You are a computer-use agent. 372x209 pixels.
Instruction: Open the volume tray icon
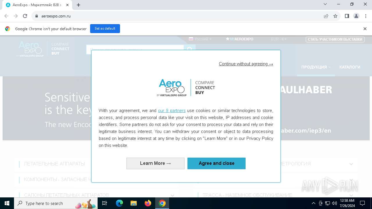click(335, 203)
